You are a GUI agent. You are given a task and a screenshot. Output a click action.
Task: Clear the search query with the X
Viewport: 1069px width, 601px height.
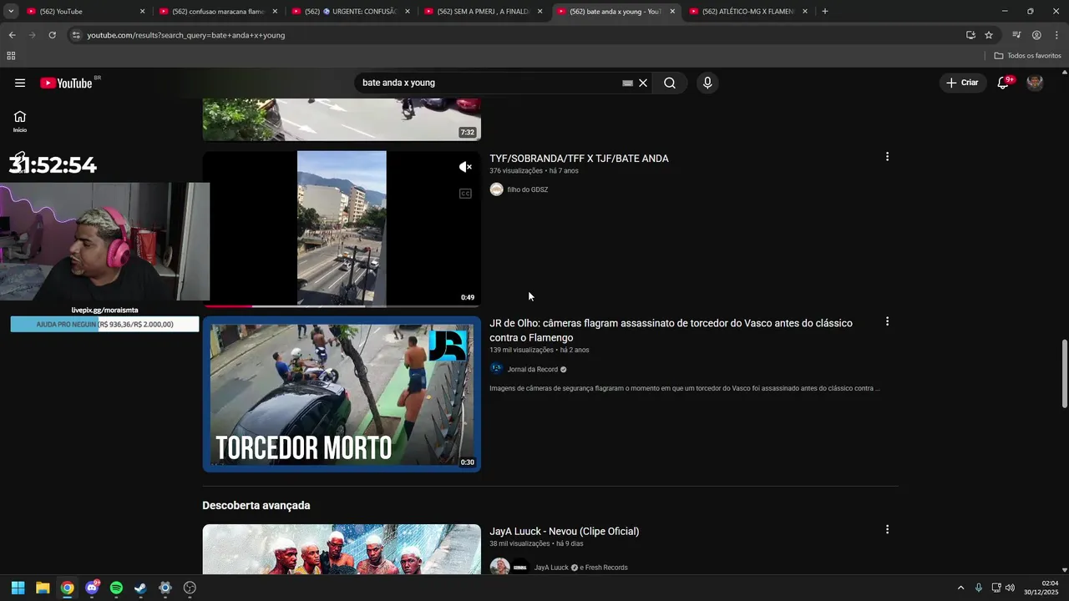(x=643, y=83)
